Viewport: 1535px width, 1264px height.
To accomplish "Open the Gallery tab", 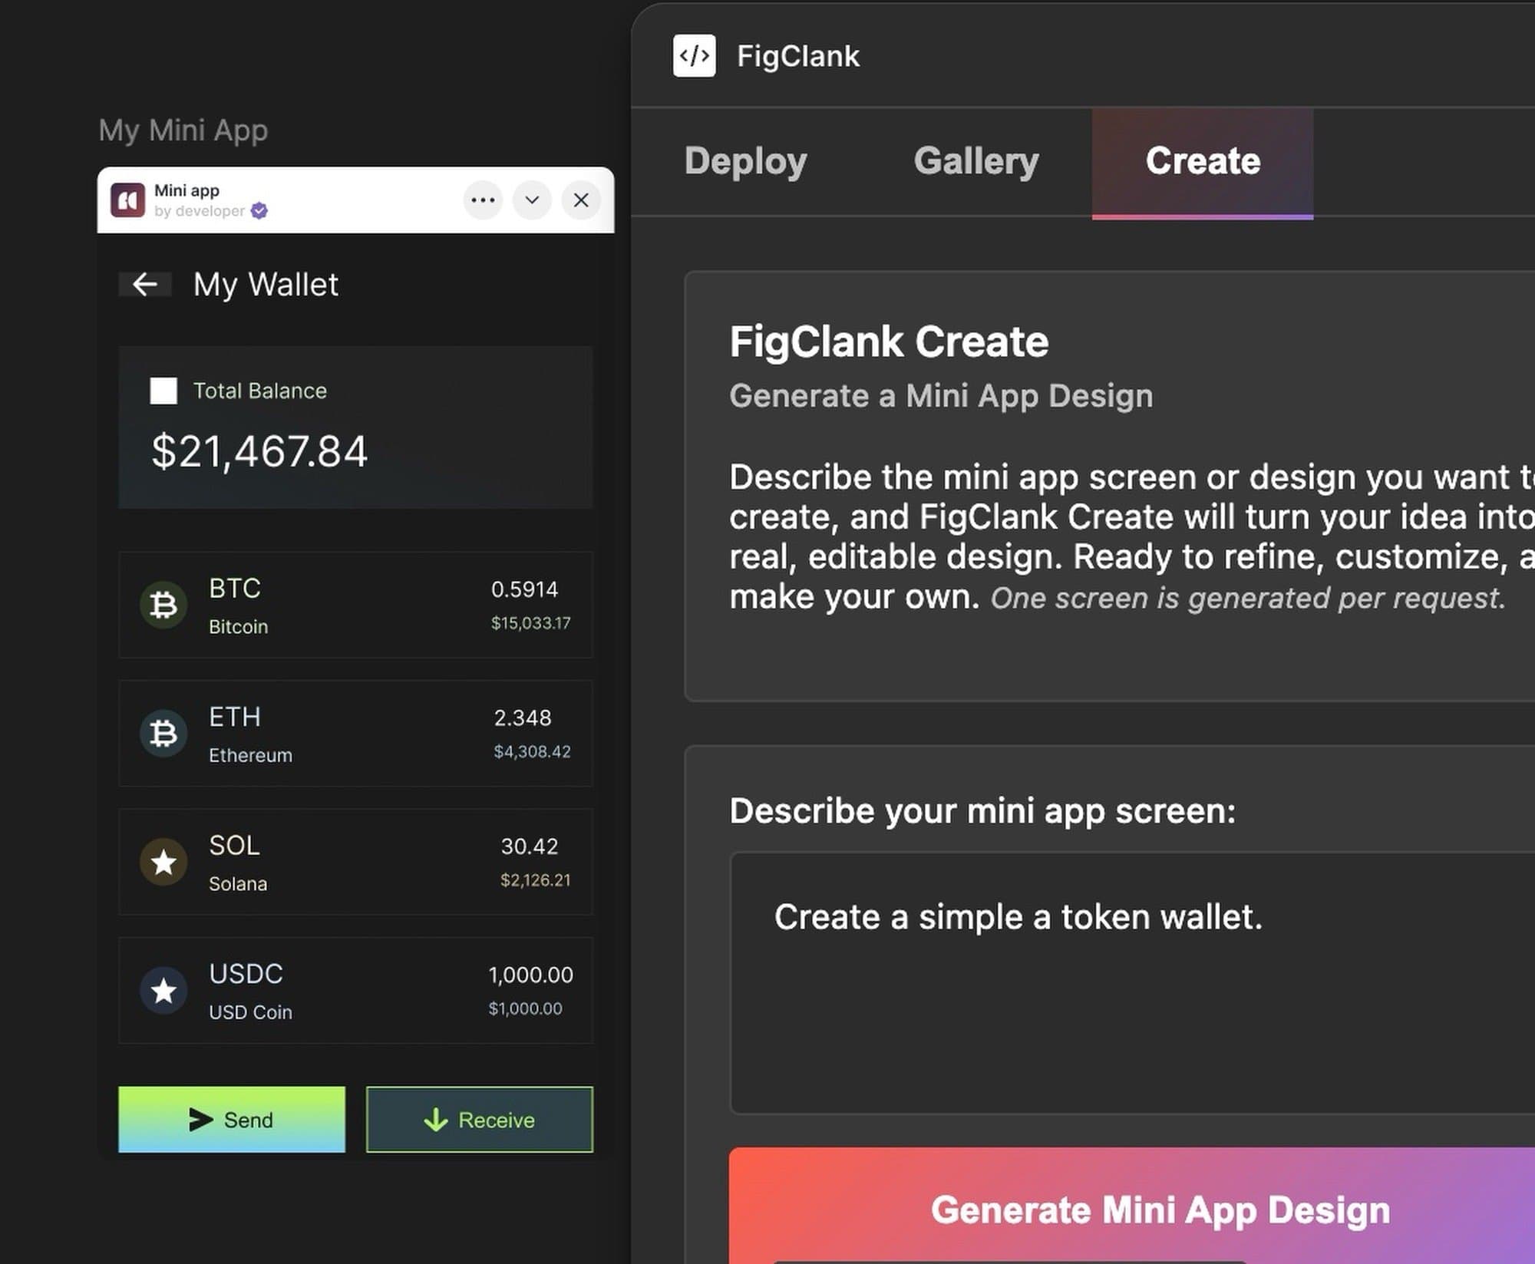I will click(975, 161).
